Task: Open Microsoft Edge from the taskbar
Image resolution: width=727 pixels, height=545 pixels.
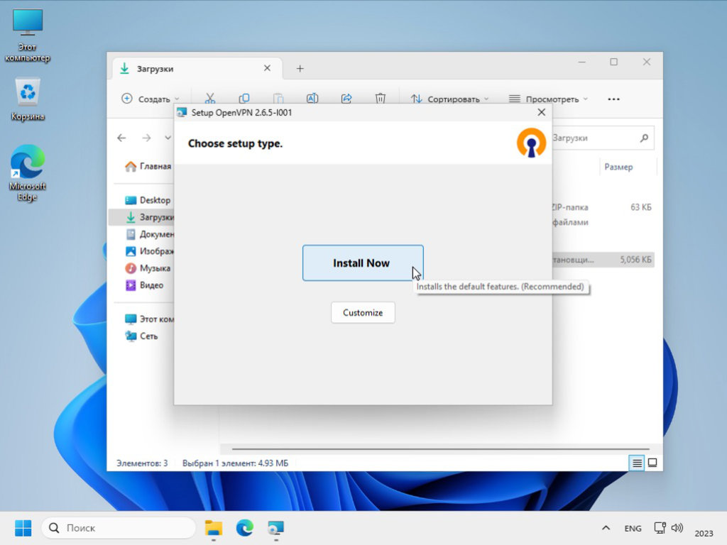Action: coord(244,528)
